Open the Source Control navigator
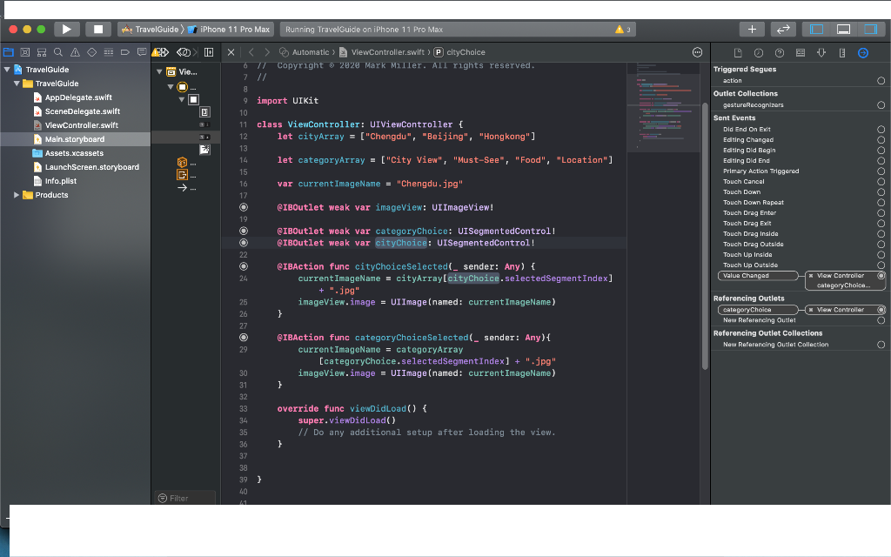891x557 pixels. pos(25,51)
